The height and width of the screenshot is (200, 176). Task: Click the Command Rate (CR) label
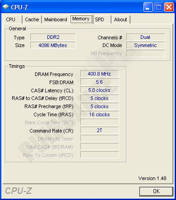click(51, 131)
